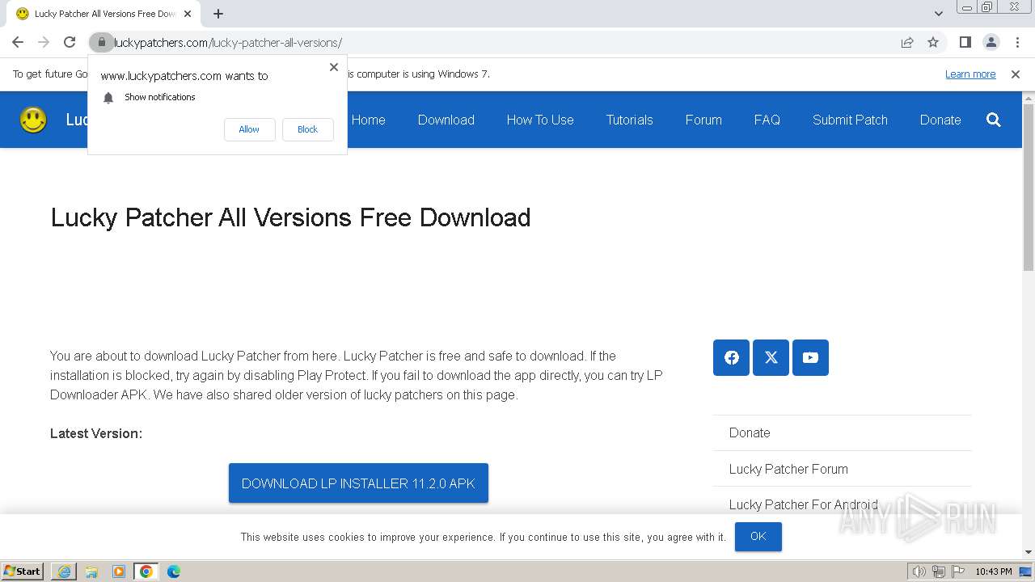
Task: Open the Tutorials menu item
Action: coord(630,120)
